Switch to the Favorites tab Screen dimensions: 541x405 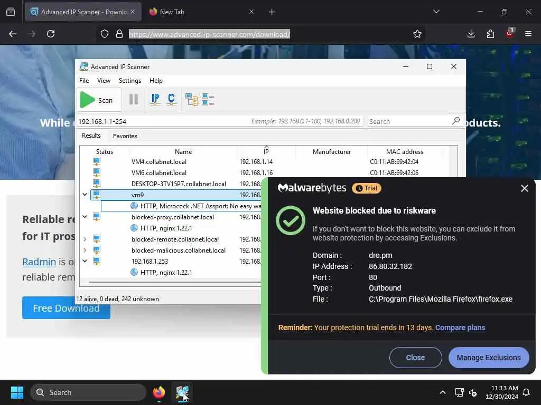[125, 136]
